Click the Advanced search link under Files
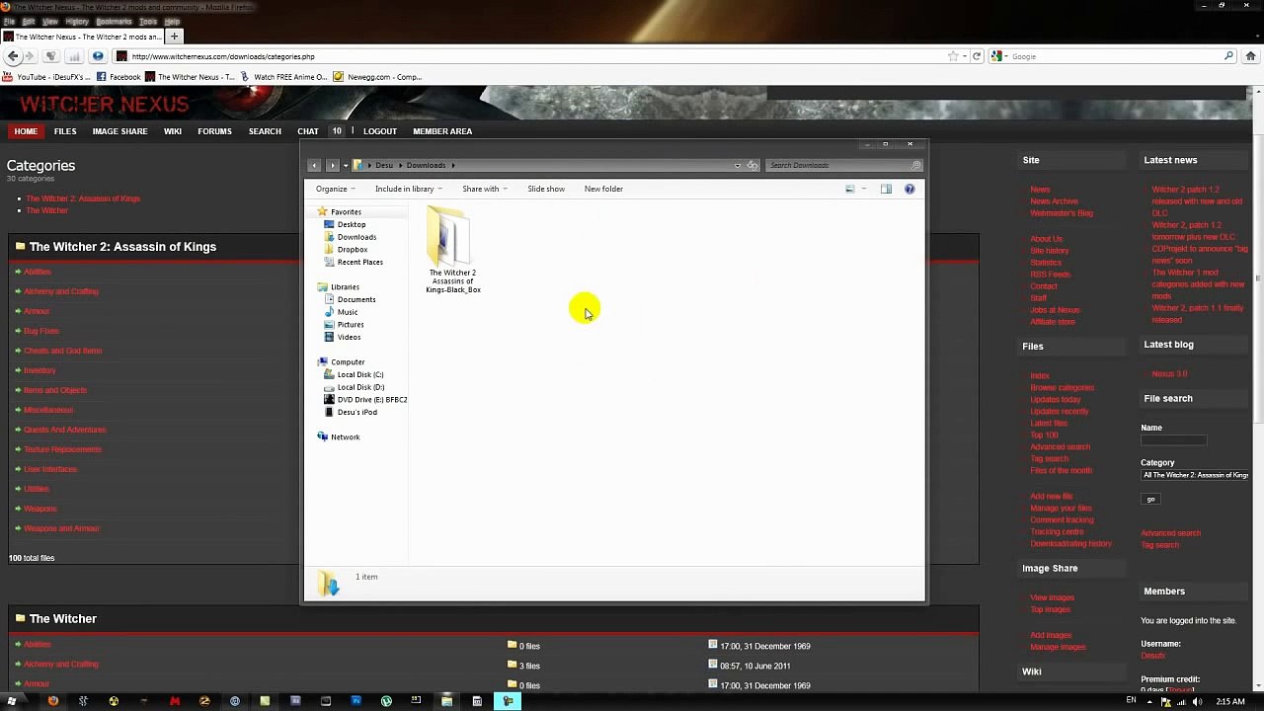This screenshot has width=1264, height=711. (x=1061, y=446)
